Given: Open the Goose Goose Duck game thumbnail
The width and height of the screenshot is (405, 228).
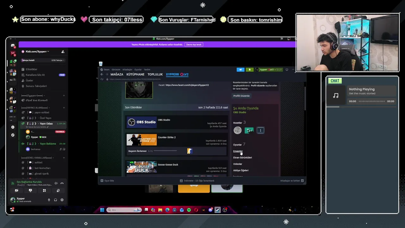Looking at the screenshot, I should point(141,167).
